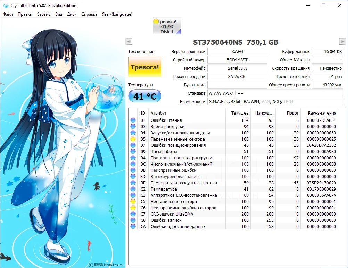
Task: Click features field with S.M.A.R.T., 48bit LBA
Action: (275, 102)
